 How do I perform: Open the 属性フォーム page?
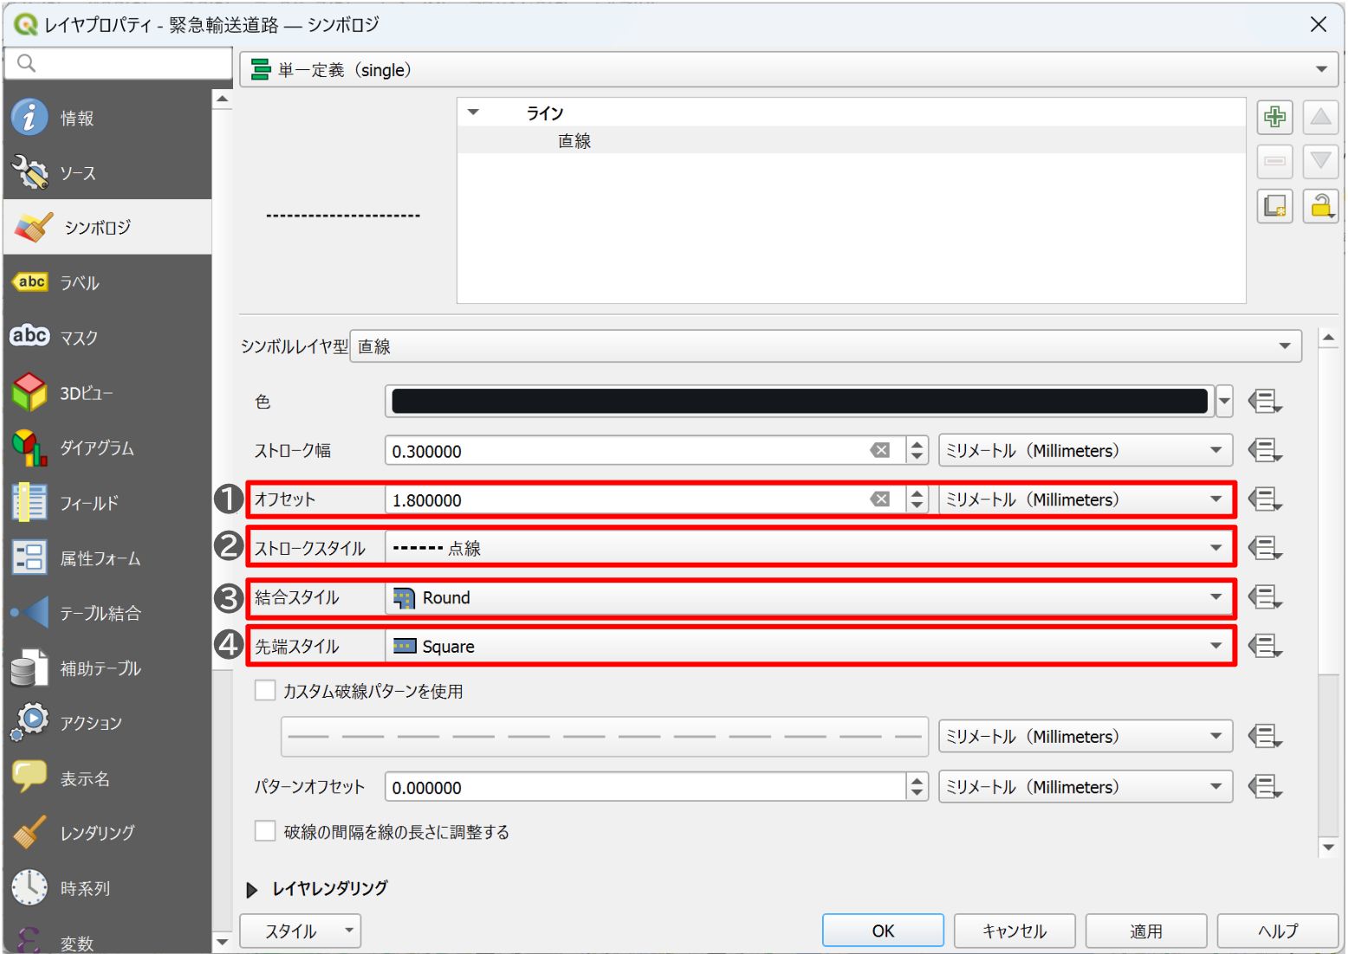(107, 558)
